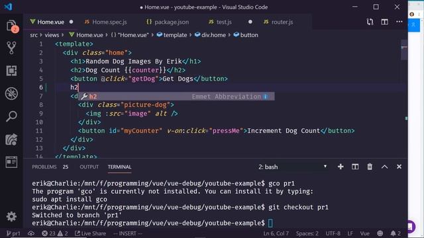424x238 pixels.
Task: Click the template breadcrumb segment
Action: pyautogui.click(x=172, y=35)
